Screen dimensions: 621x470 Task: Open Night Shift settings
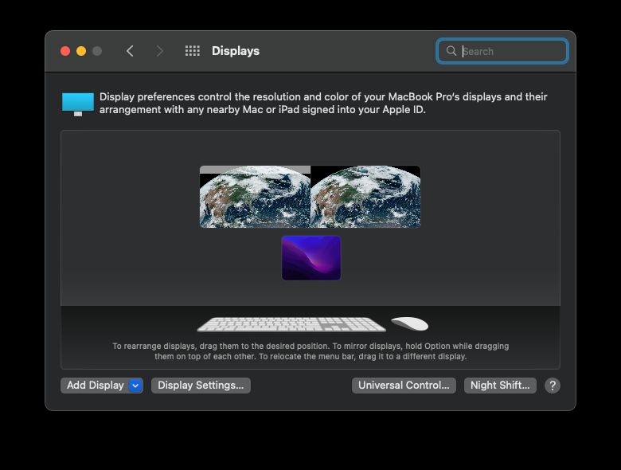500,386
